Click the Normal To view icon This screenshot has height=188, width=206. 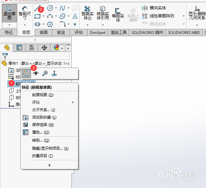(54, 73)
